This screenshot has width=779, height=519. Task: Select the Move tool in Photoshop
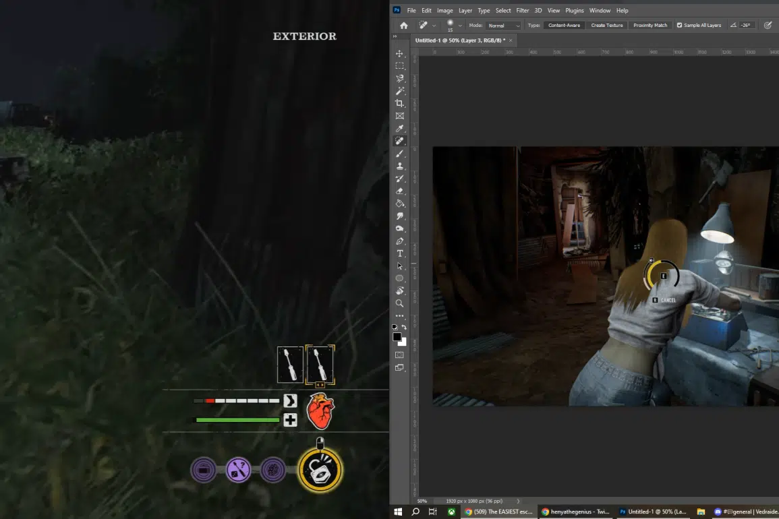(399, 54)
